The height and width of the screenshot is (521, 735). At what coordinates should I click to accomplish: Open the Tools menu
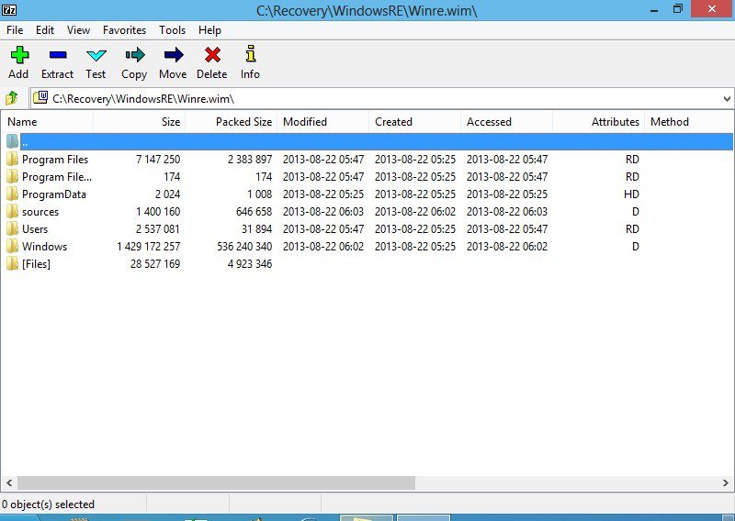(x=172, y=30)
